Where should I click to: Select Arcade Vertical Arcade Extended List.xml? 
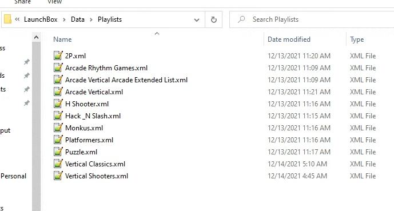tap(126, 80)
